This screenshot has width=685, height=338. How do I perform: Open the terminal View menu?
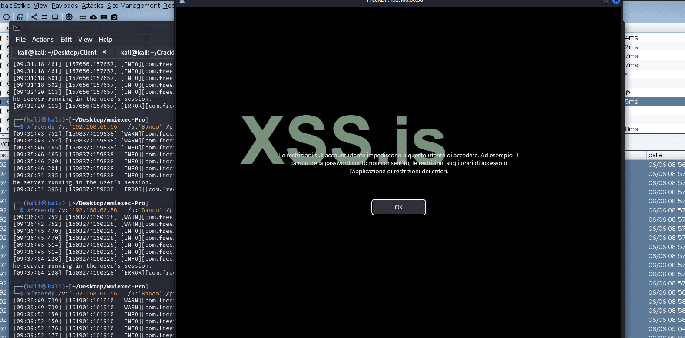click(85, 40)
